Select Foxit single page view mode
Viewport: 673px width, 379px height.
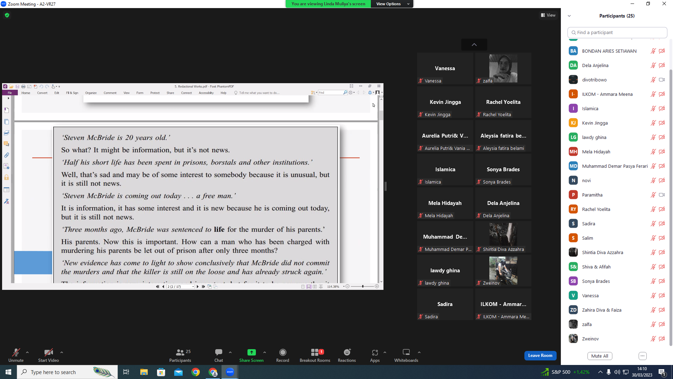[x=303, y=287]
